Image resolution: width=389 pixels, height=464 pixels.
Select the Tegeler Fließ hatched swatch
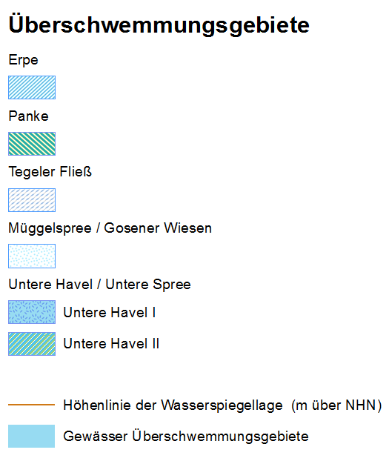click(x=32, y=199)
